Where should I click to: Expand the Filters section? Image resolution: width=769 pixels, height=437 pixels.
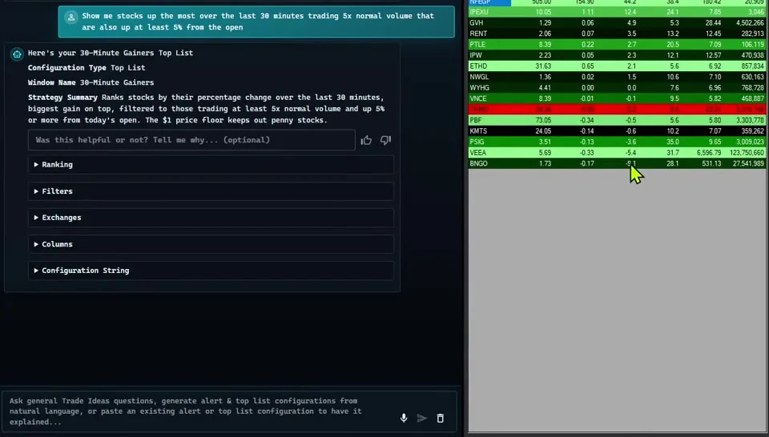[211, 191]
